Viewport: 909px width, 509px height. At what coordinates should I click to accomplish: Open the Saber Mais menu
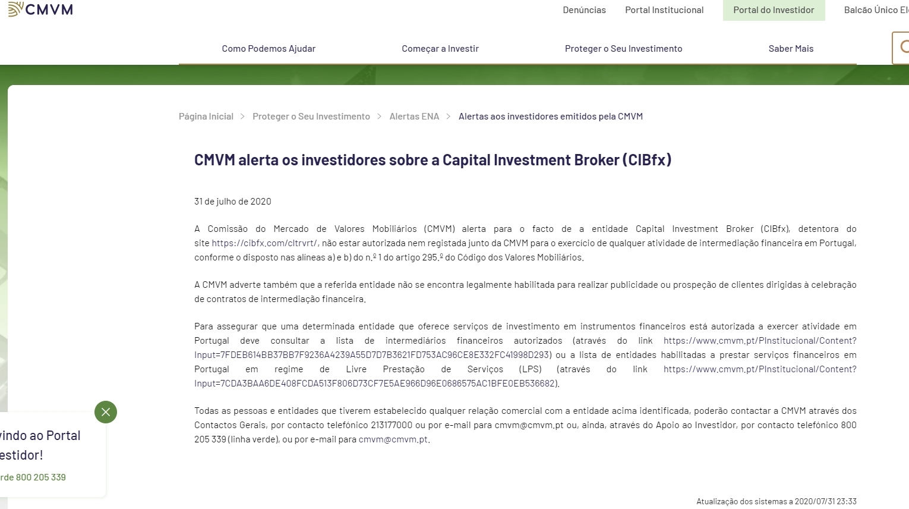[x=791, y=49]
